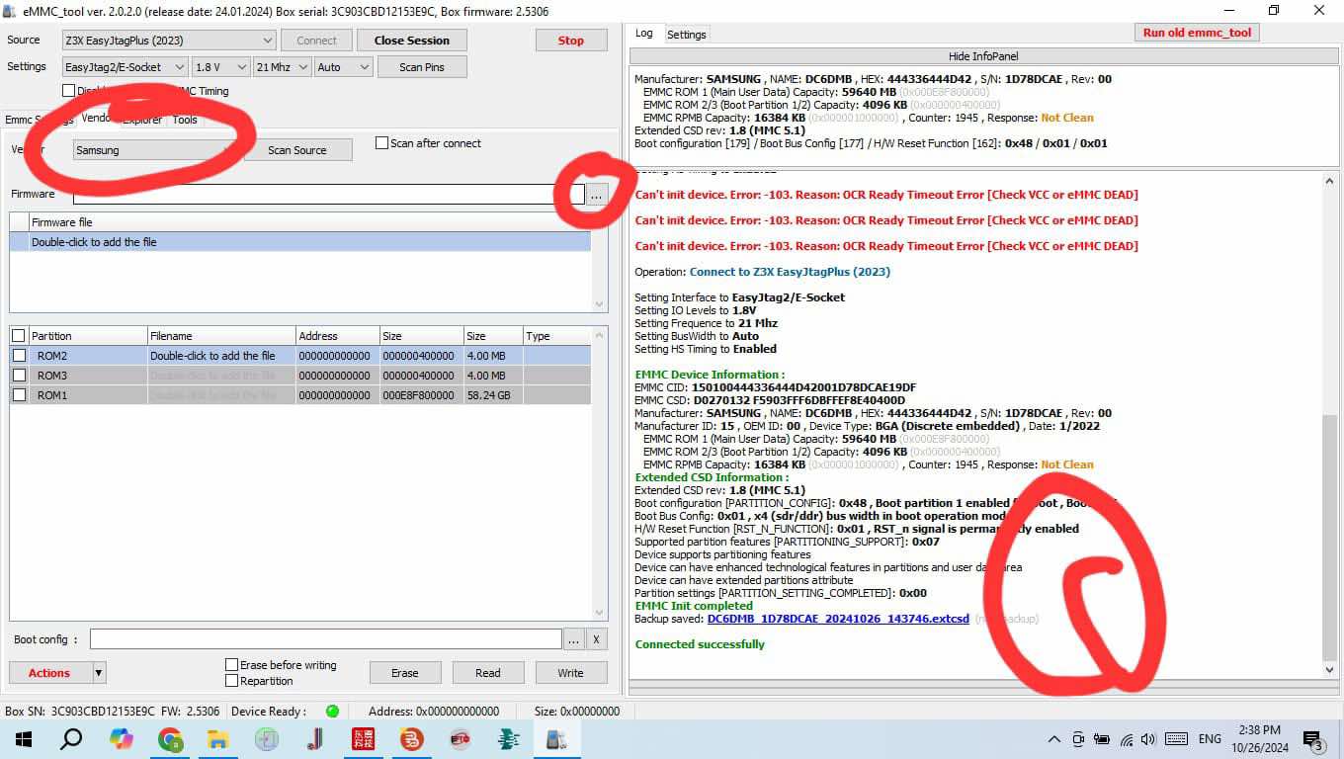This screenshot has height=759, width=1344.
Task: Check battery status tray icon
Action: point(1102,739)
